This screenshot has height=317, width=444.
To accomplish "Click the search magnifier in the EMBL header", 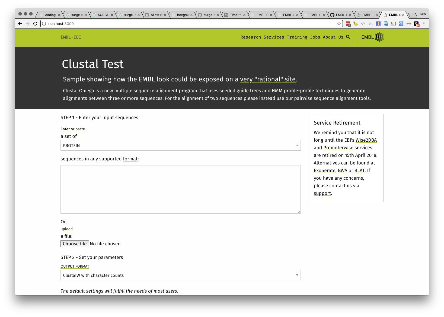I will [x=348, y=37].
